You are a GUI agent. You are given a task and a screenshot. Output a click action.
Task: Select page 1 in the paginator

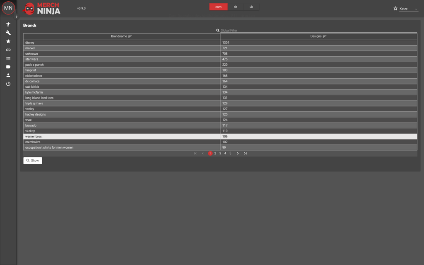pos(210,153)
